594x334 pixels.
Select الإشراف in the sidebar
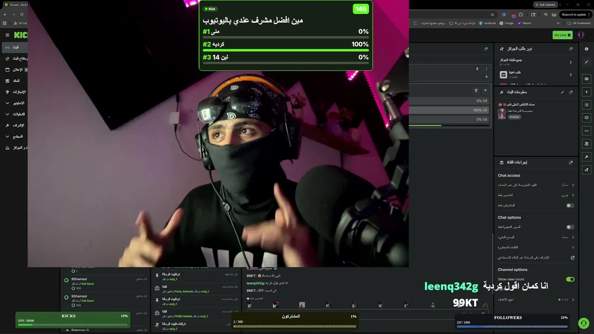[15, 125]
